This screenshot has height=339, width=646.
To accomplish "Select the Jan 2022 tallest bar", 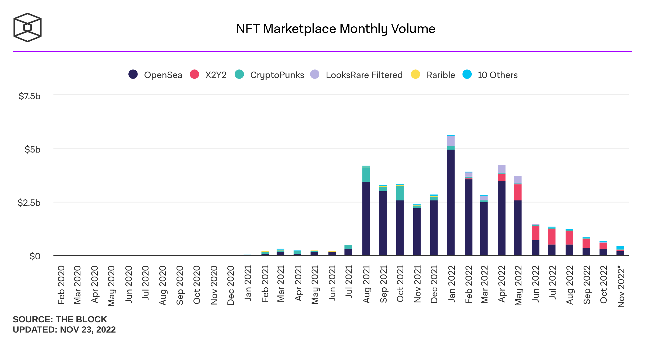I will tap(451, 202).
